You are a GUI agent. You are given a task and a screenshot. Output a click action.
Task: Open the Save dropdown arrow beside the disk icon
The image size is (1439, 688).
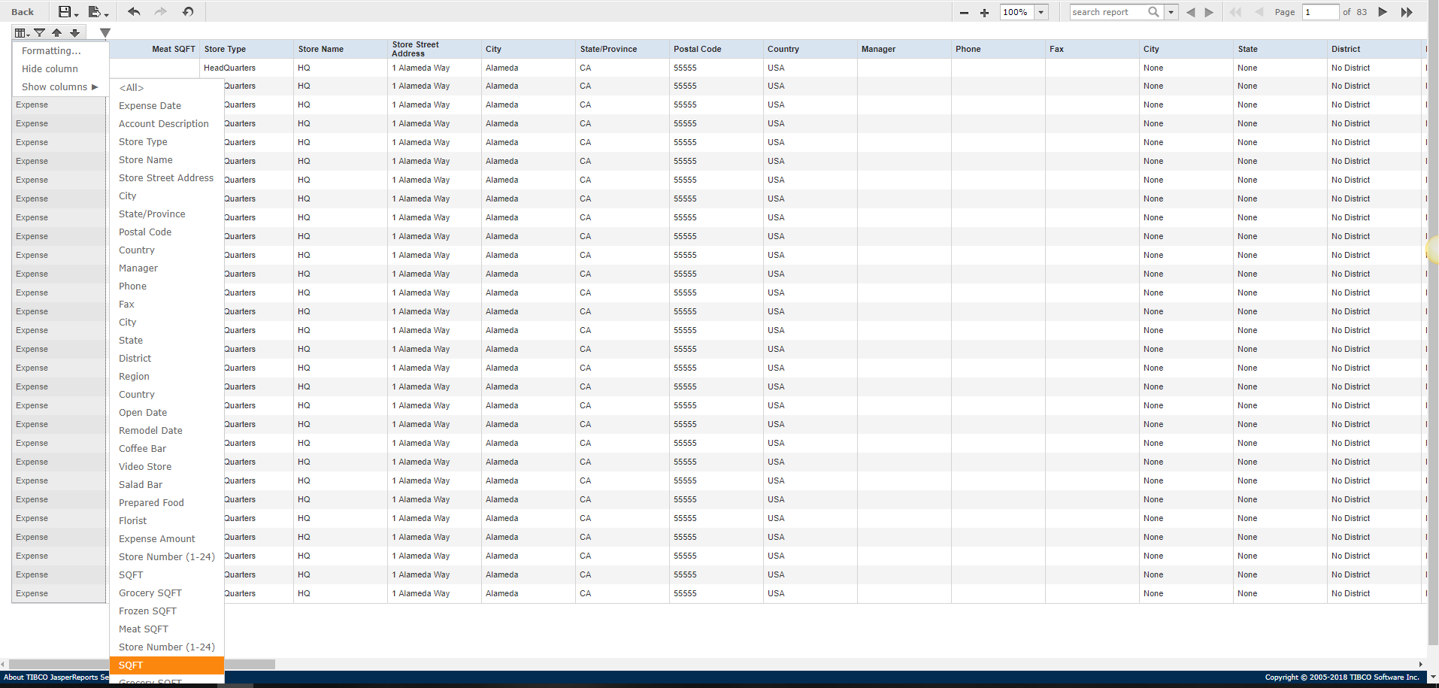coord(77,14)
